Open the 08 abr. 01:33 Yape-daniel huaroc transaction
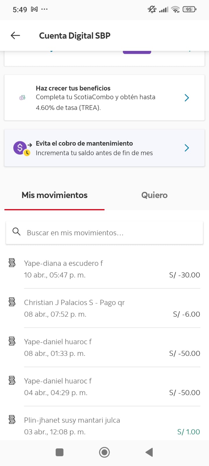Screen dimensions: 209x466 click(x=112, y=347)
